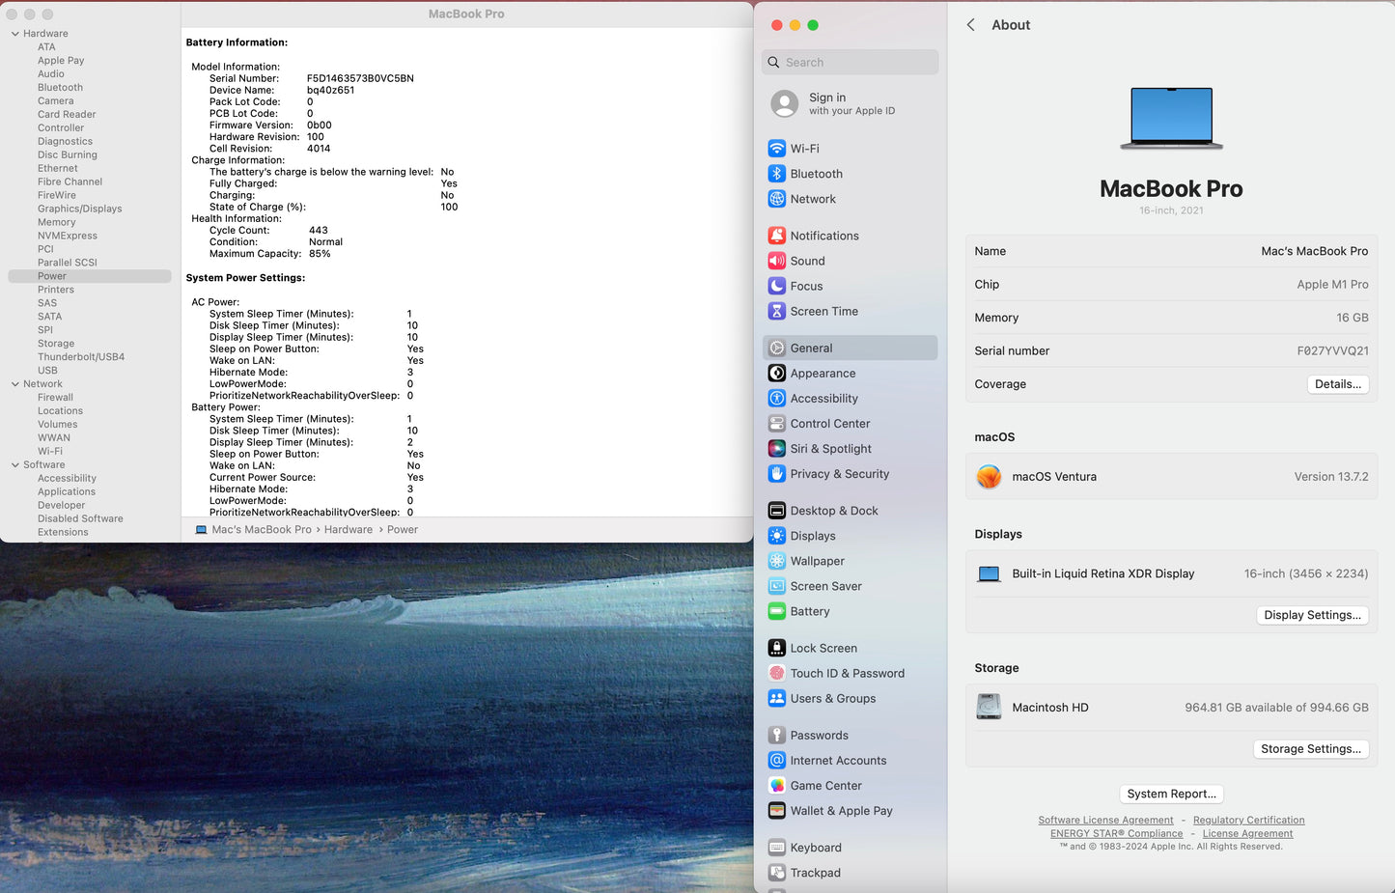Open the Control Center icon
Image resolution: width=1395 pixels, height=893 pixels.
coord(777,423)
